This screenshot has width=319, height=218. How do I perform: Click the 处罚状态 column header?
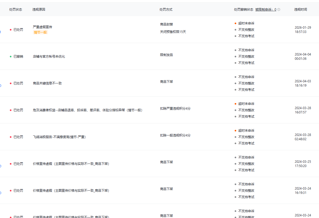[x=15, y=10]
